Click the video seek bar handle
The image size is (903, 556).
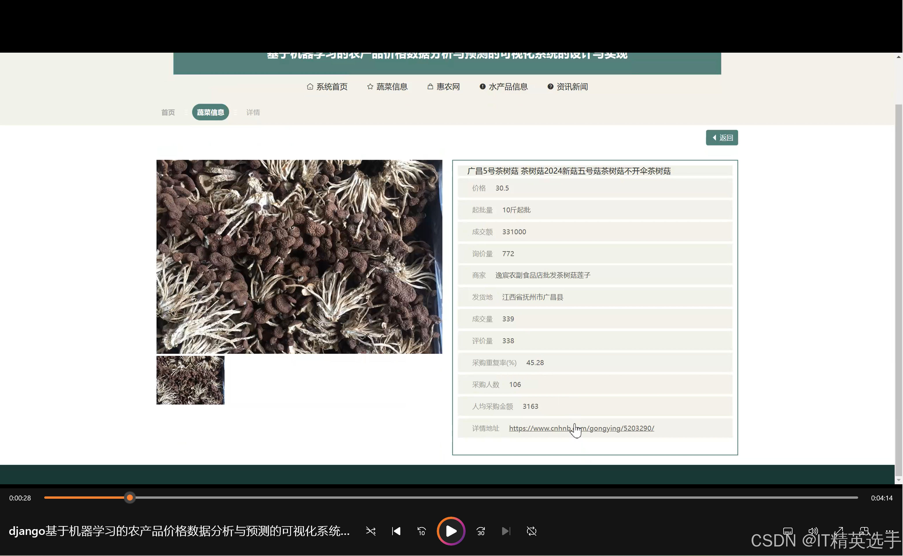click(x=129, y=498)
